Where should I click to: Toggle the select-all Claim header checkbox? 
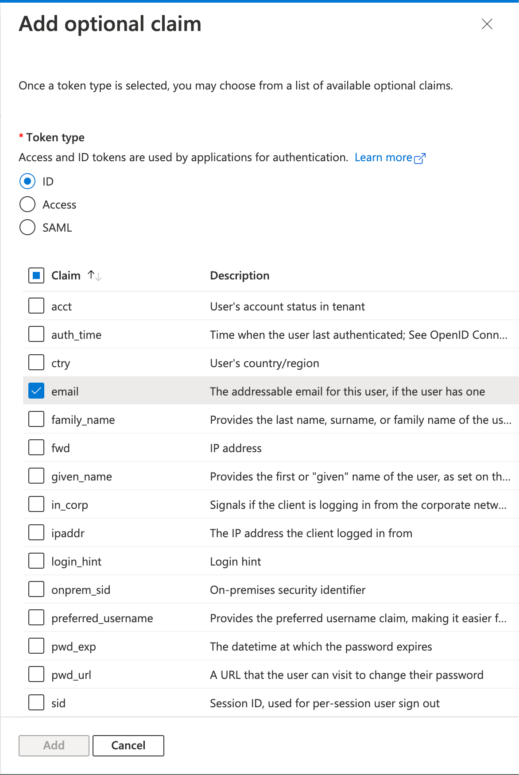click(36, 275)
